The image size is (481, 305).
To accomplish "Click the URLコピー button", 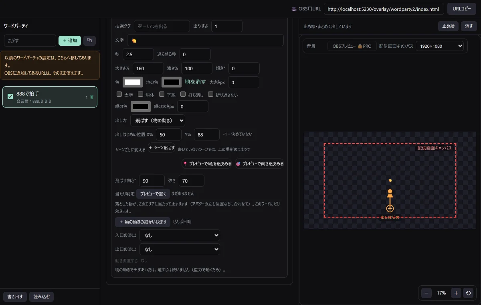I will pos(462,9).
